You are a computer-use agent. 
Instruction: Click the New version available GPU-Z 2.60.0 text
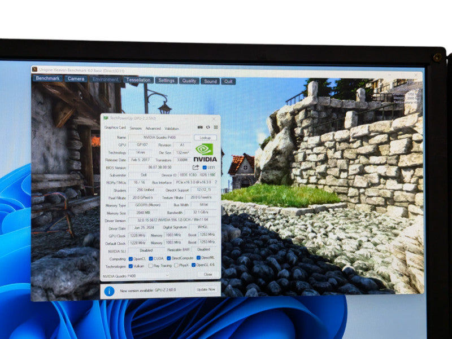point(148,290)
